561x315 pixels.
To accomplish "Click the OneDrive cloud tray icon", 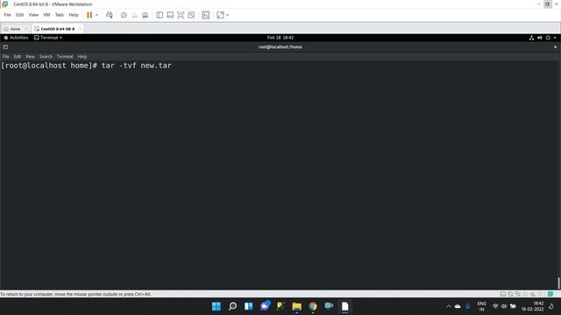I will 458,306.
